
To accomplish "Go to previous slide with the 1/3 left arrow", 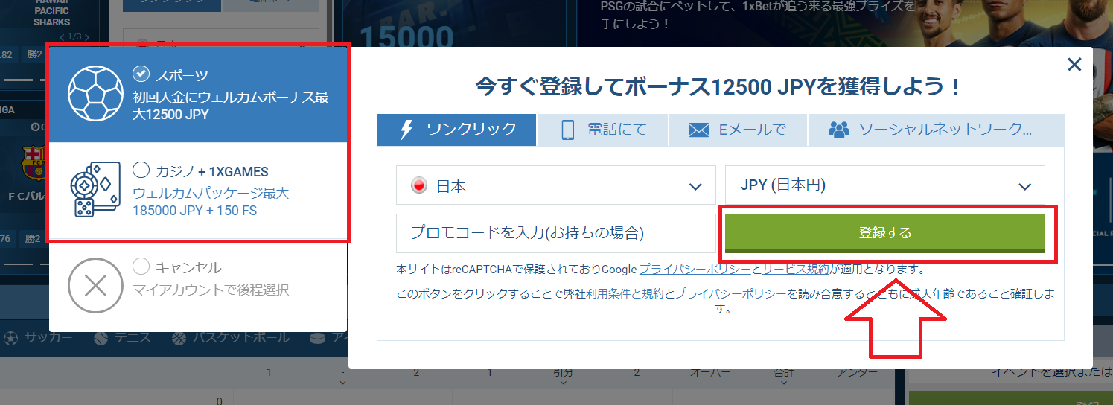I will tap(60, 36).
